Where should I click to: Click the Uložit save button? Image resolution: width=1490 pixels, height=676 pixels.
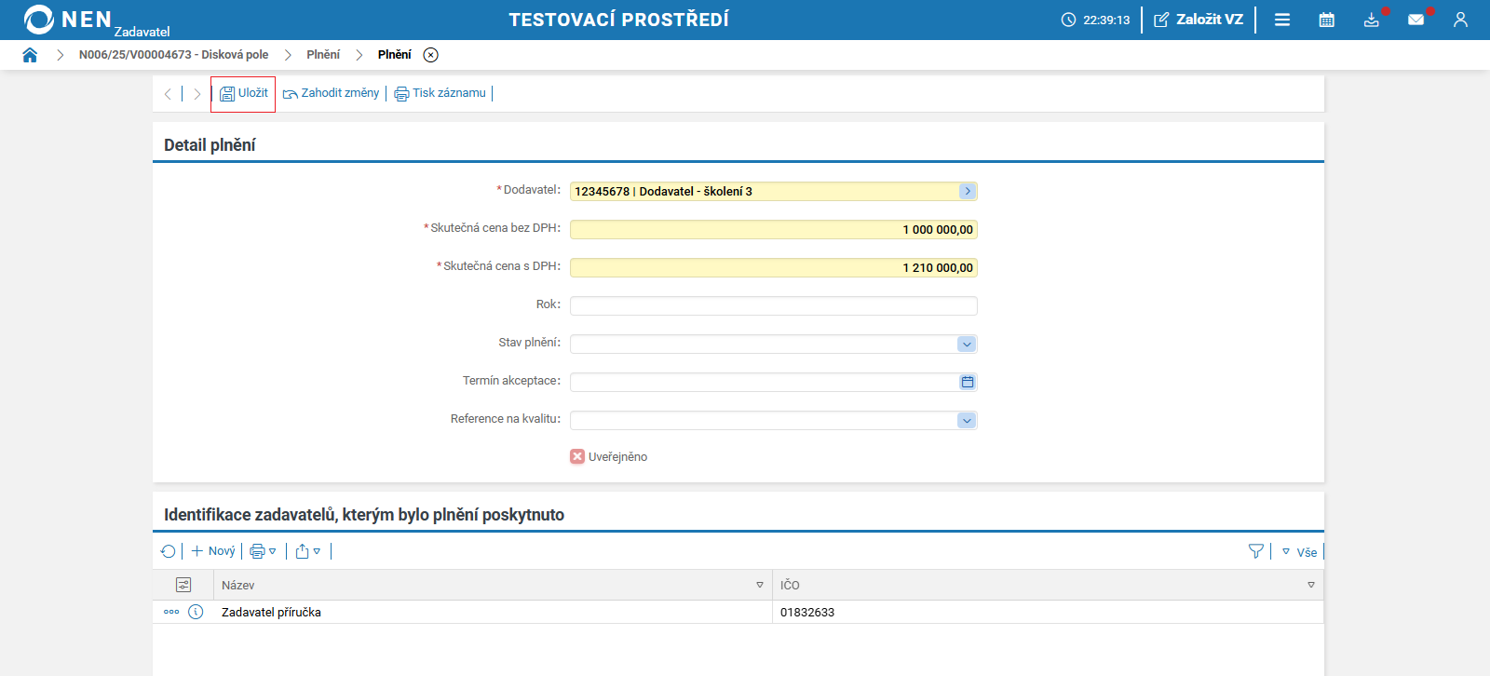pos(243,93)
